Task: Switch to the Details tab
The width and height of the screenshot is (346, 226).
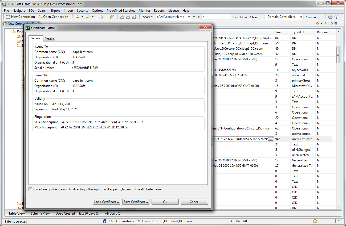Action: (x=49, y=39)
